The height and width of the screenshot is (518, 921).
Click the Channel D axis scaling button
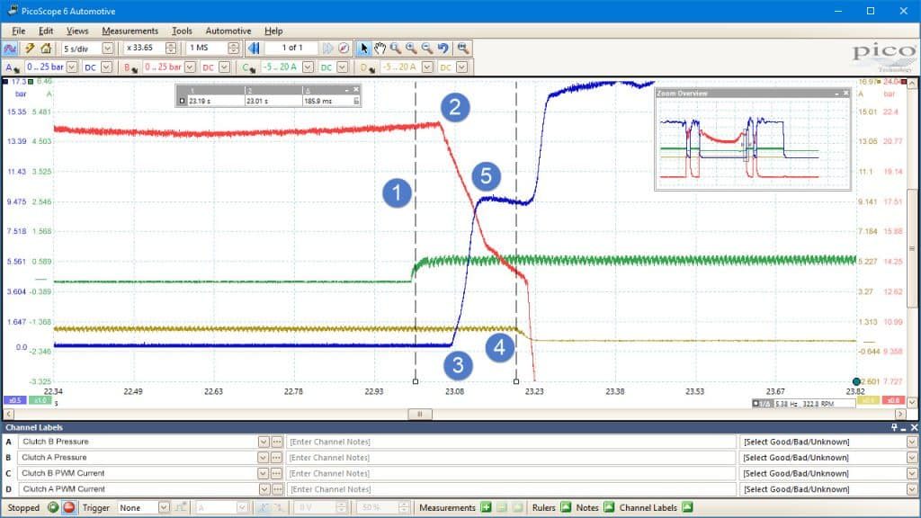pos(868,400)
